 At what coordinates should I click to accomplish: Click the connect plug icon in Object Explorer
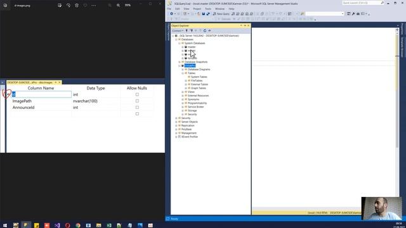pyautogui.click(x=187, y=30)
